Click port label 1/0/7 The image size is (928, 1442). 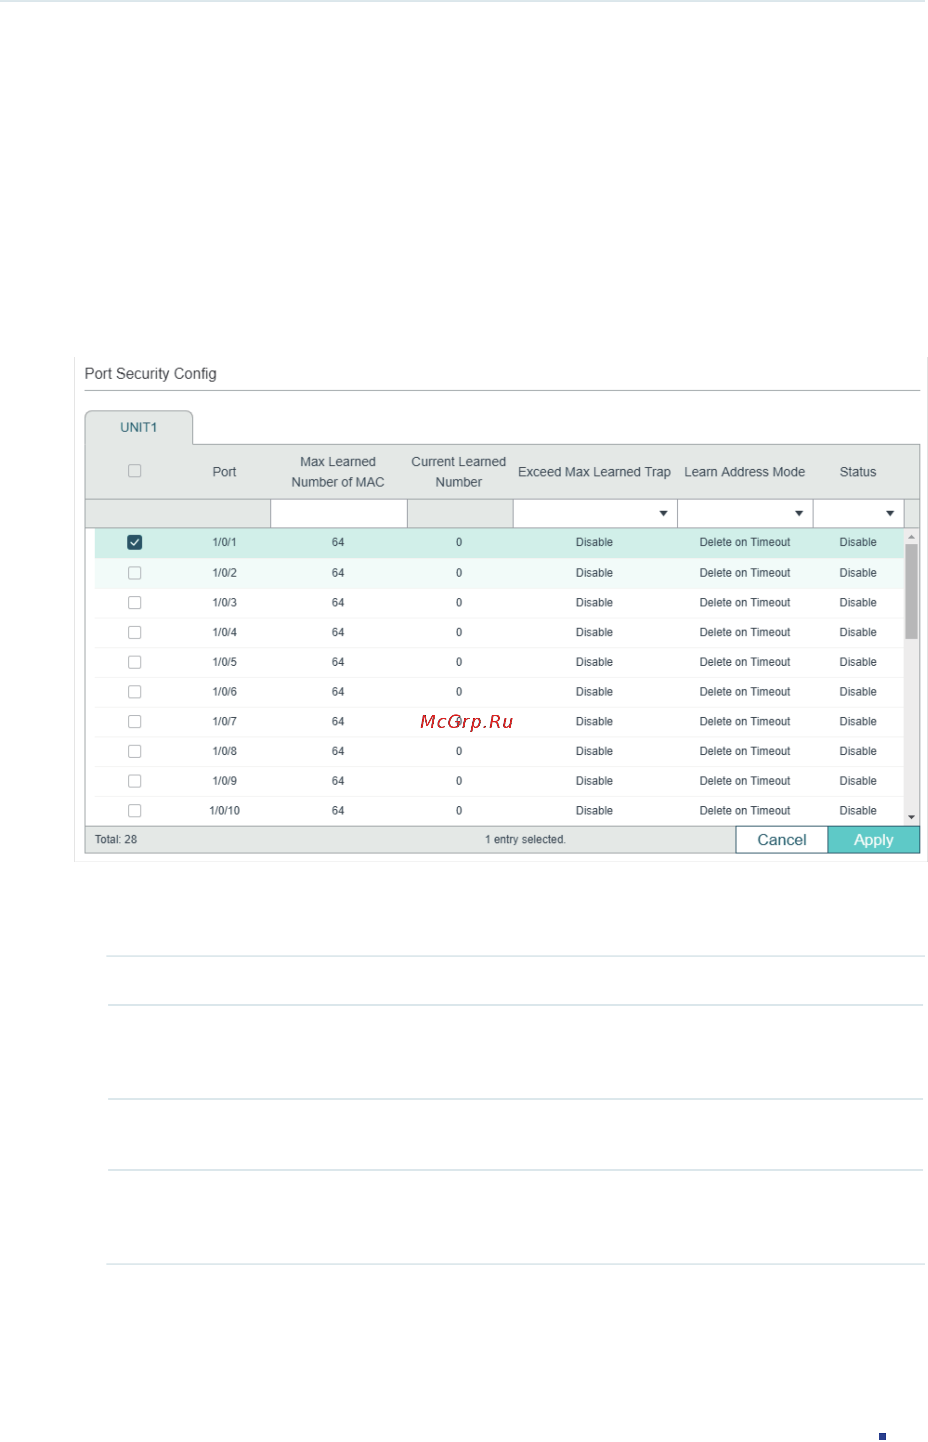click(x=224, y=721)
